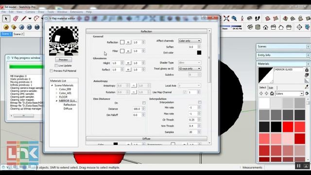Viewport: 311px width, 175px height.
Task: Switch to Top view icon
Action: pyautogui.click(x=258, y=27)
